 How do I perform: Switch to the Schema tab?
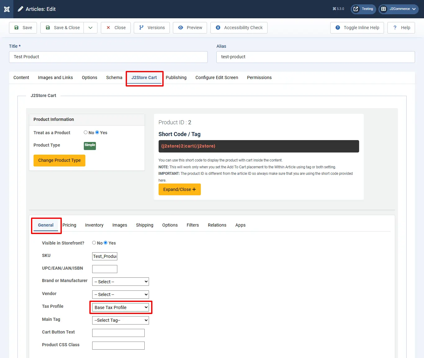pos(114,77)
